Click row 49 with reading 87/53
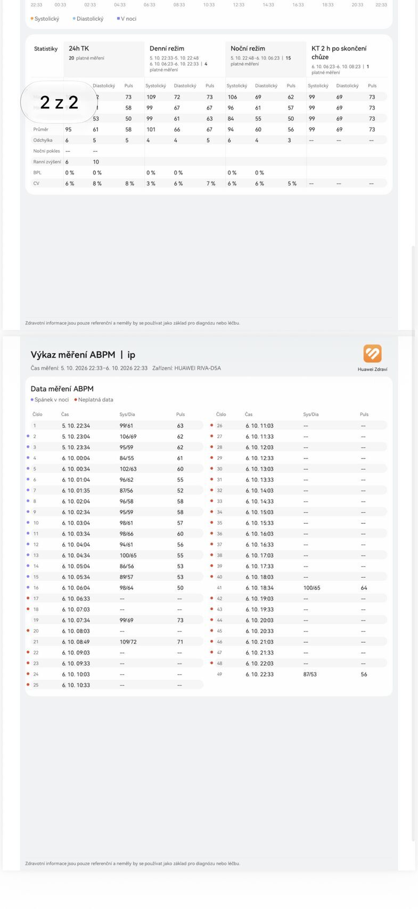This screenshot has width=418, height=909. click(x=300, y=675)
